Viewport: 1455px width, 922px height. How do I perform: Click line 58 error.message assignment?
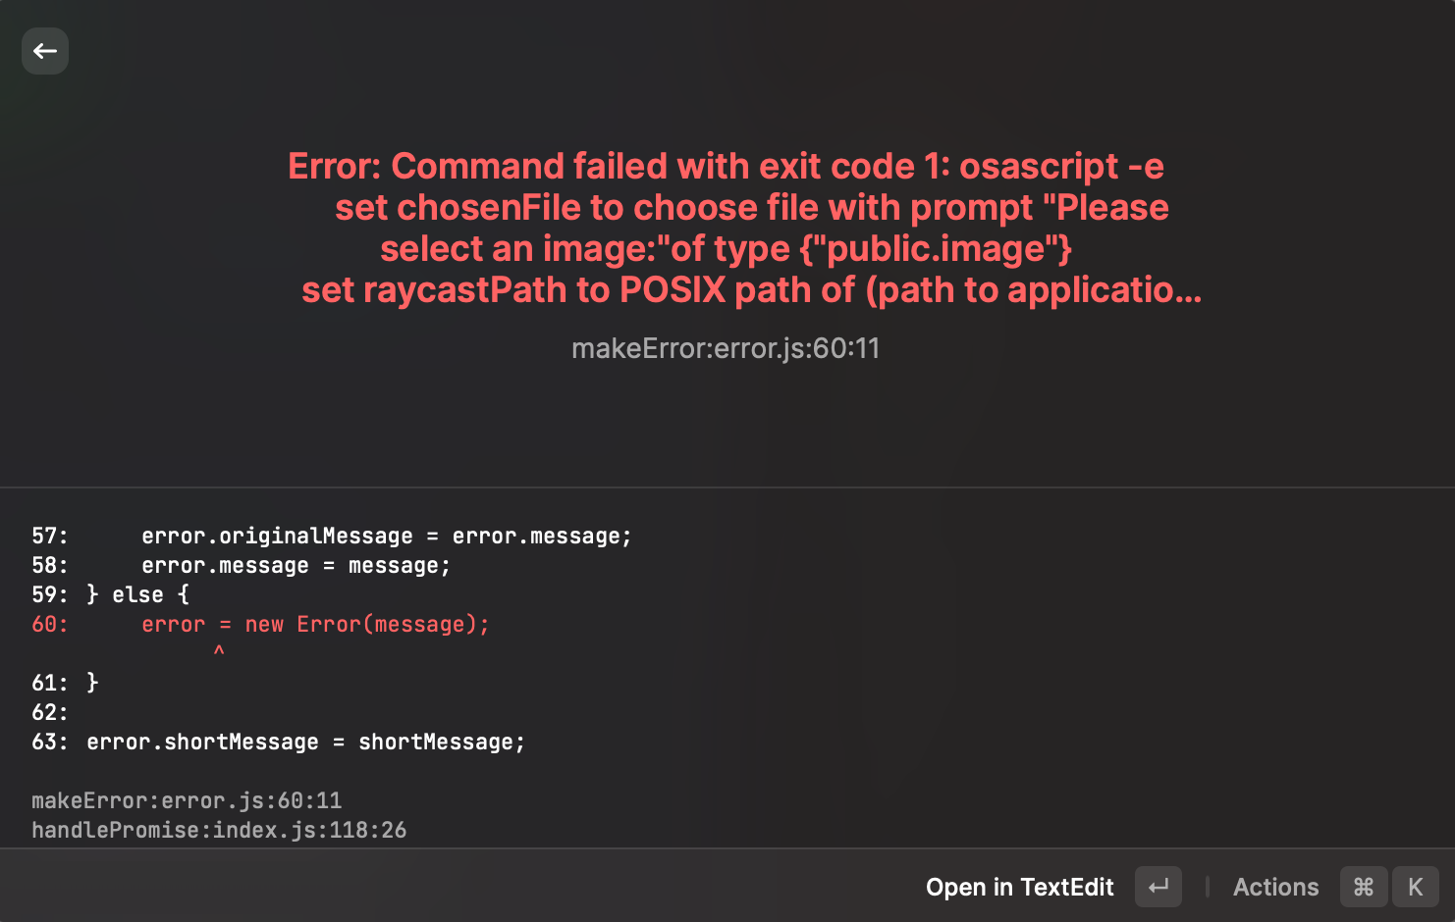(x=295, y=565)
